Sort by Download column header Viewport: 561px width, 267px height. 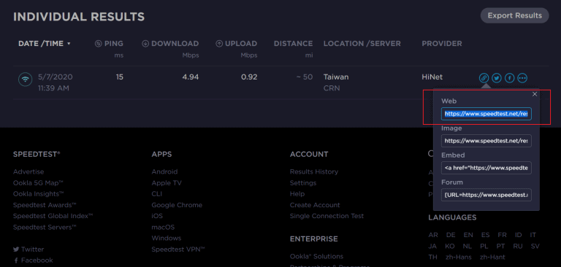(170, 44)
